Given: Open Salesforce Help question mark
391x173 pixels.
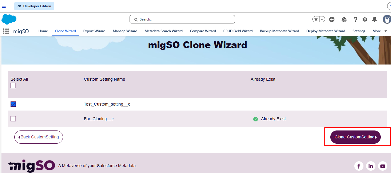Looking at the screenshot, I should tap(355, 19).
